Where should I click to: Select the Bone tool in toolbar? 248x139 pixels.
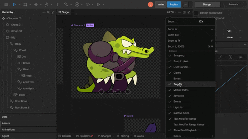click(66, 4)
